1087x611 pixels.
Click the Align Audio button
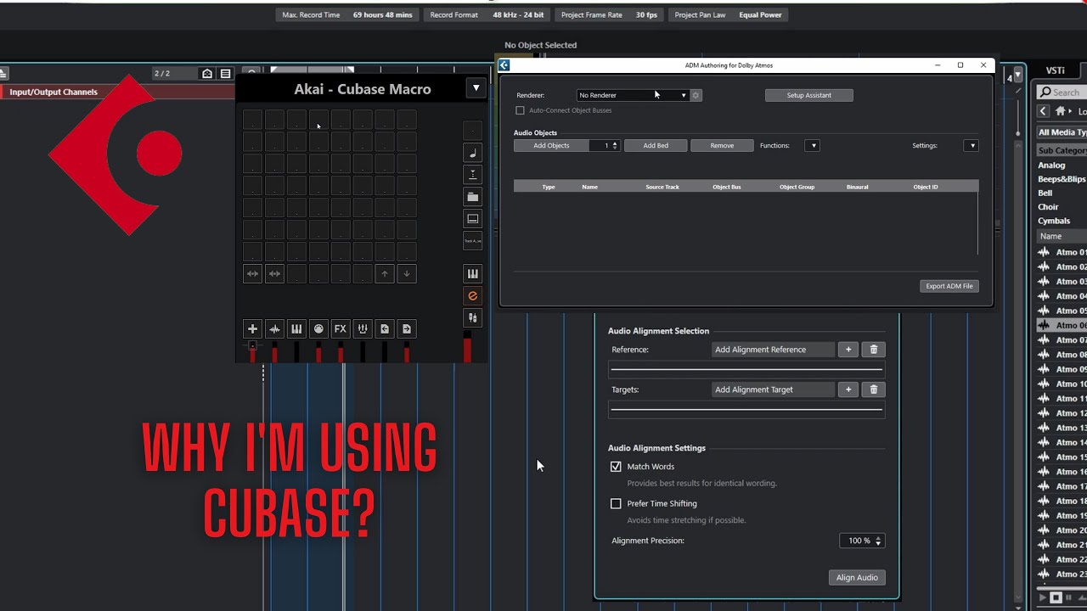(857, 577)
